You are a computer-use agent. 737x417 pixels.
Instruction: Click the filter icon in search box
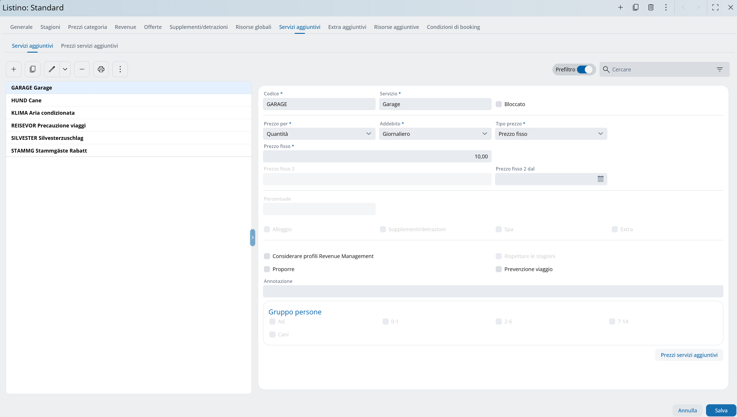click(720, 69)
